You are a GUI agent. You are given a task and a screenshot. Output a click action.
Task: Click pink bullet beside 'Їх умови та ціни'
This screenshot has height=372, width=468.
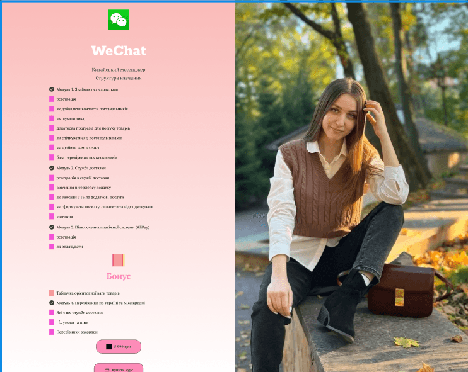tap(52, 322)
